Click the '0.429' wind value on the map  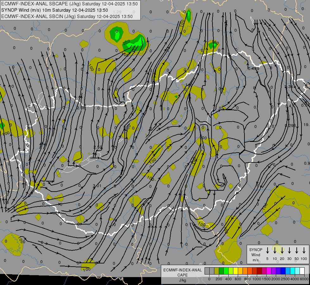pos(254,69)
